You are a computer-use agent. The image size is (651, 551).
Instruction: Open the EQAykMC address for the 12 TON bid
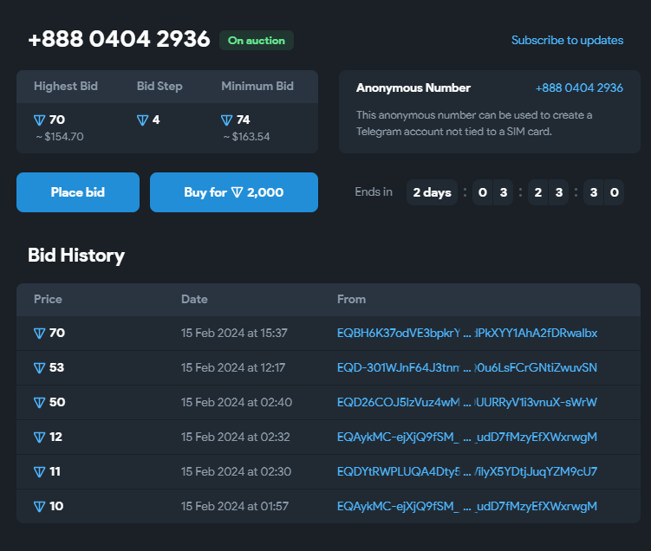(467, 437)
